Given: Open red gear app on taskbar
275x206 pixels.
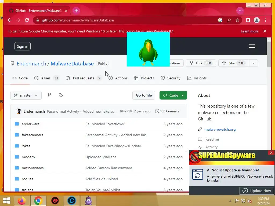Looking at the screenshot, I should click(55, 201).
